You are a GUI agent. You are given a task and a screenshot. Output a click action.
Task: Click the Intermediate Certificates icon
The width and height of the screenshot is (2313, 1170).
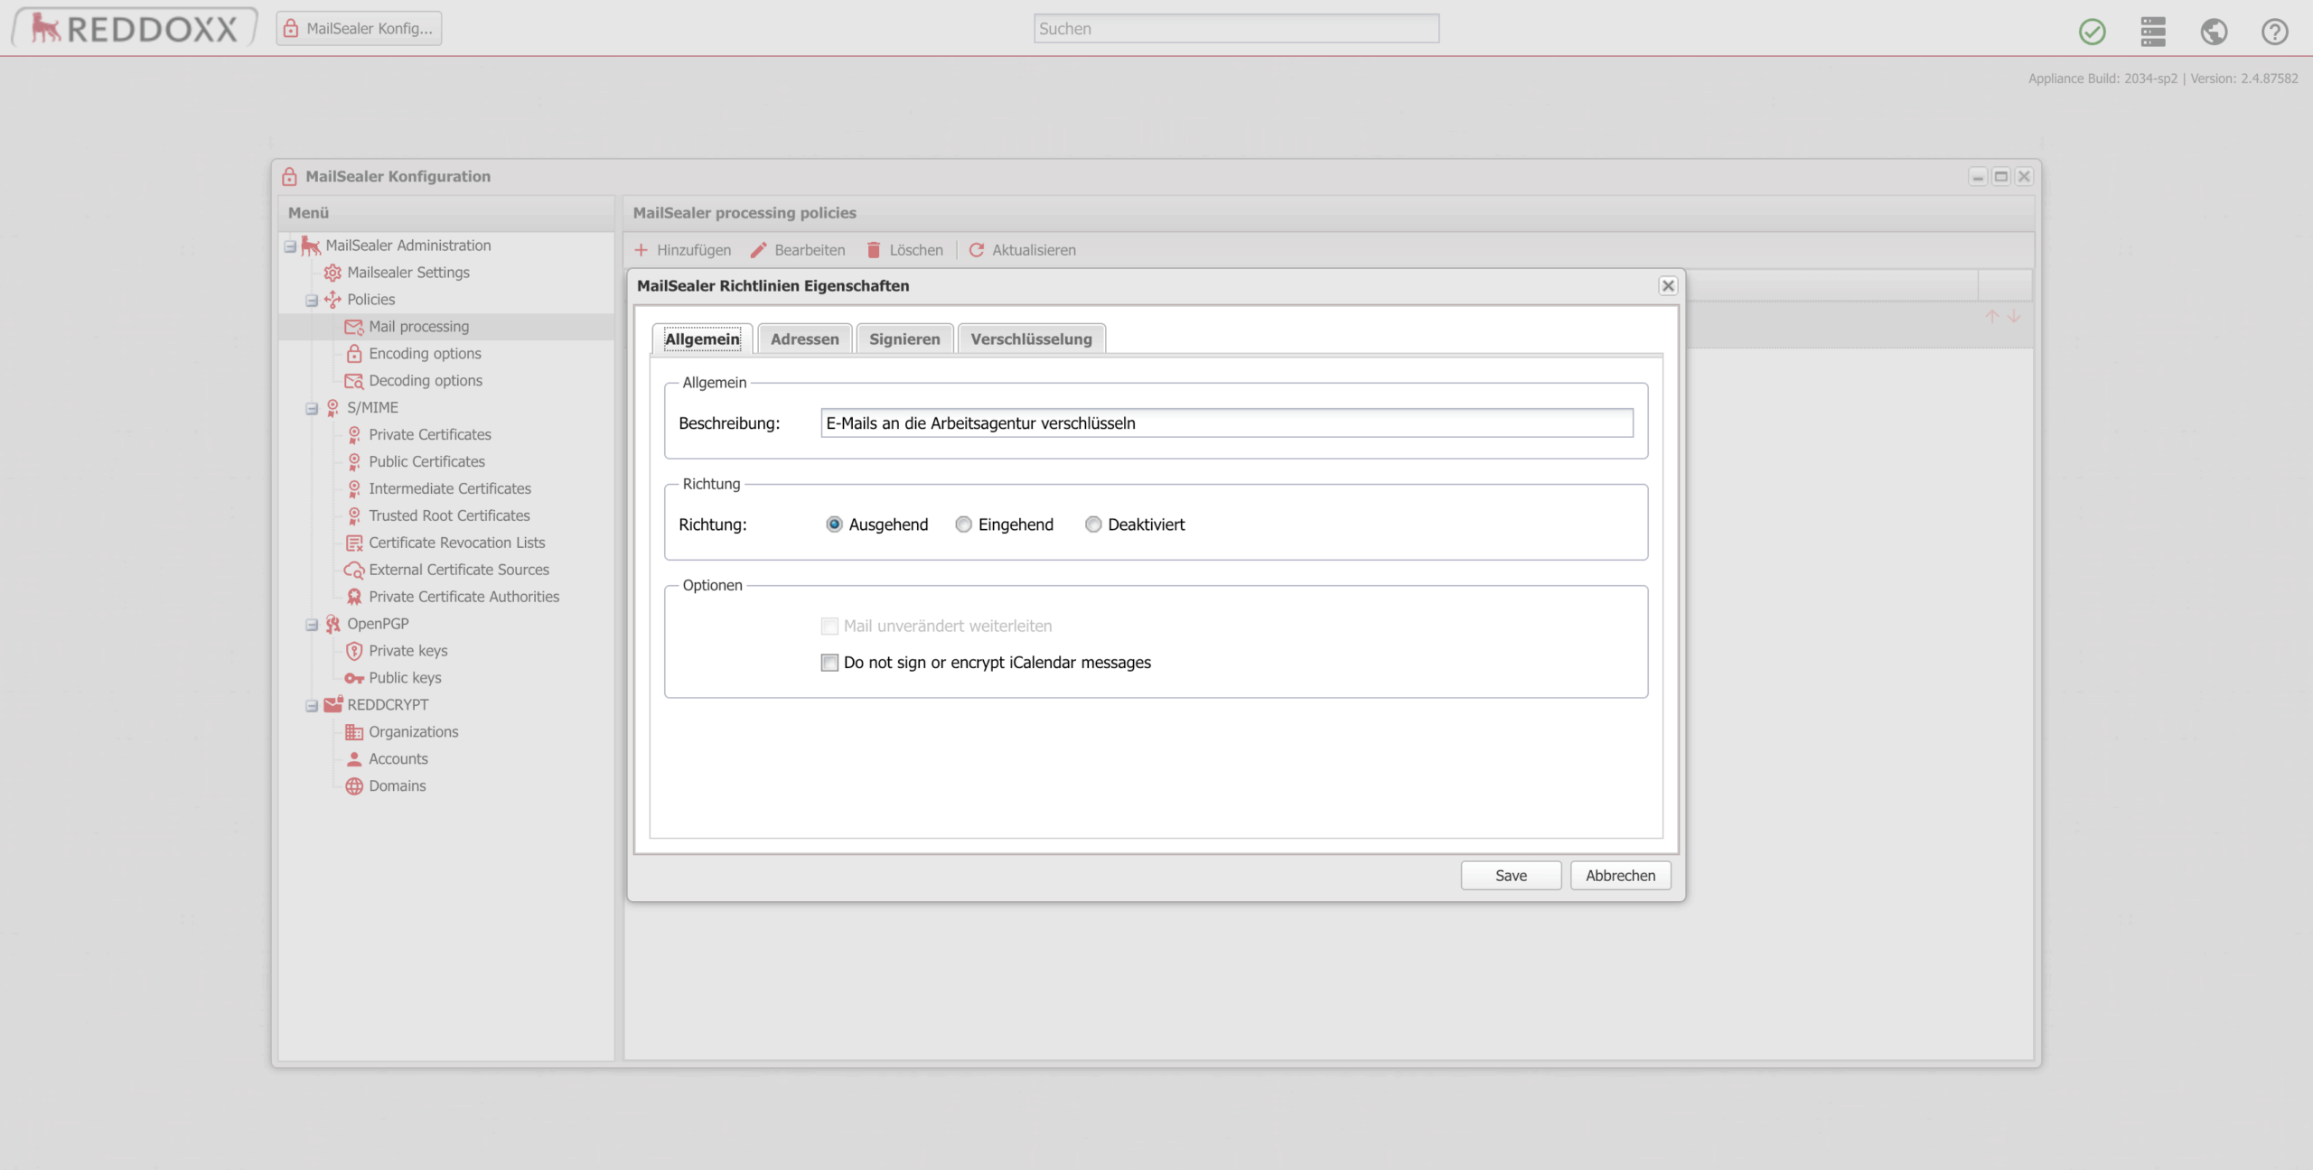(x=354, y=488)
